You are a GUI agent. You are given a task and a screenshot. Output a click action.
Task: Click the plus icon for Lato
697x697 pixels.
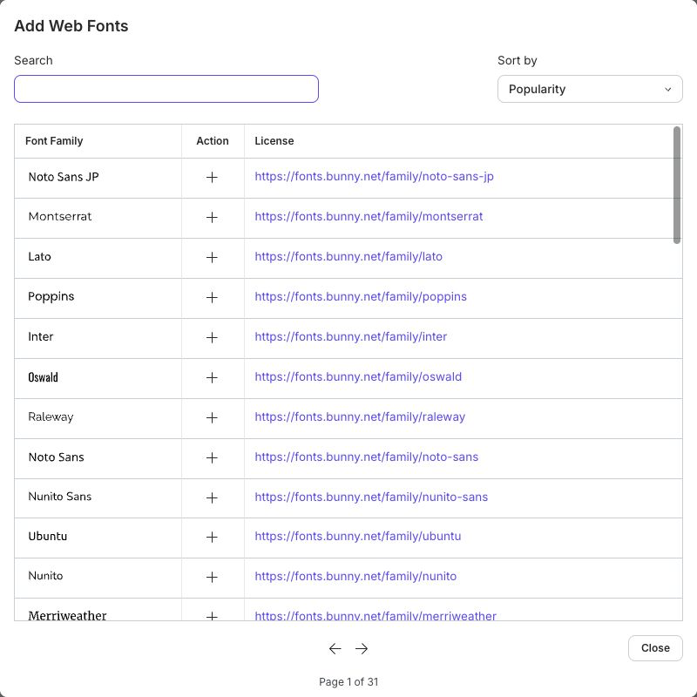pyautogui.click(x=212, y=257)
